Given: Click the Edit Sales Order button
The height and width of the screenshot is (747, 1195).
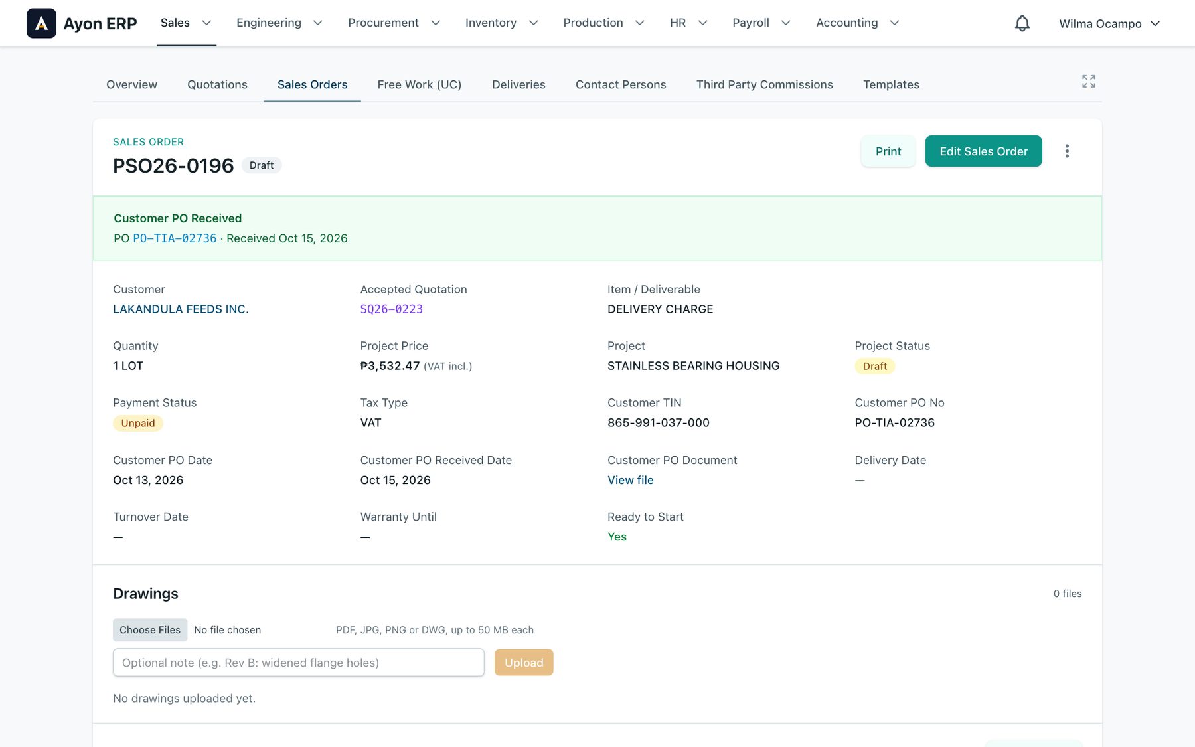Looking at the screenshot, I should 983,151.
